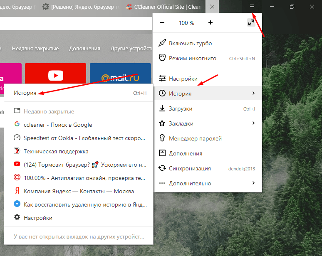The height and width of the screenshot is (256, 322).
Task: Open Техническая поддержка history item
Action: point(79,151)
